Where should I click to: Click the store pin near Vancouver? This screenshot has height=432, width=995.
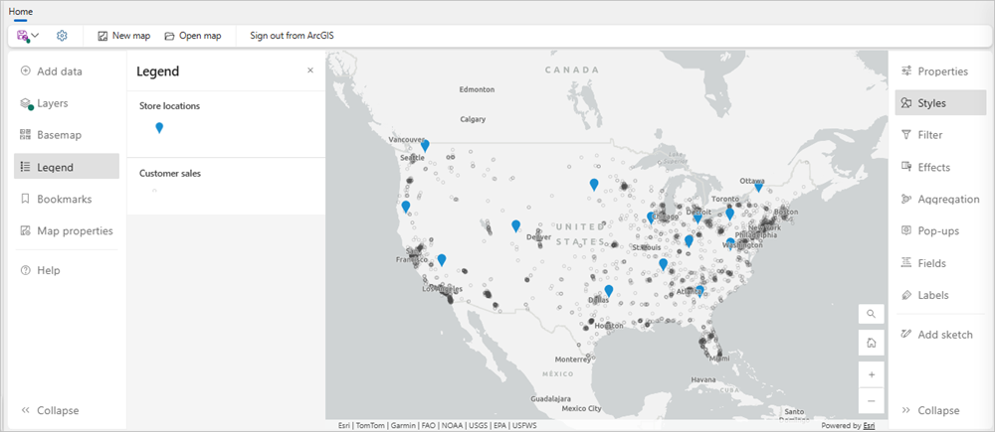pos(425,146)
